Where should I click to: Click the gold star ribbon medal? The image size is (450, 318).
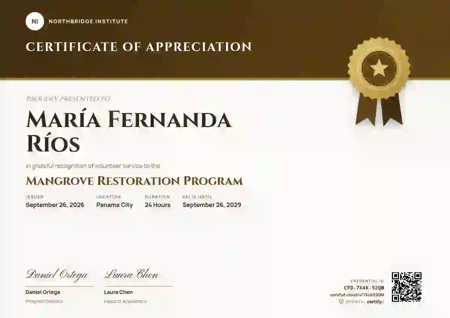click(379, 81)
